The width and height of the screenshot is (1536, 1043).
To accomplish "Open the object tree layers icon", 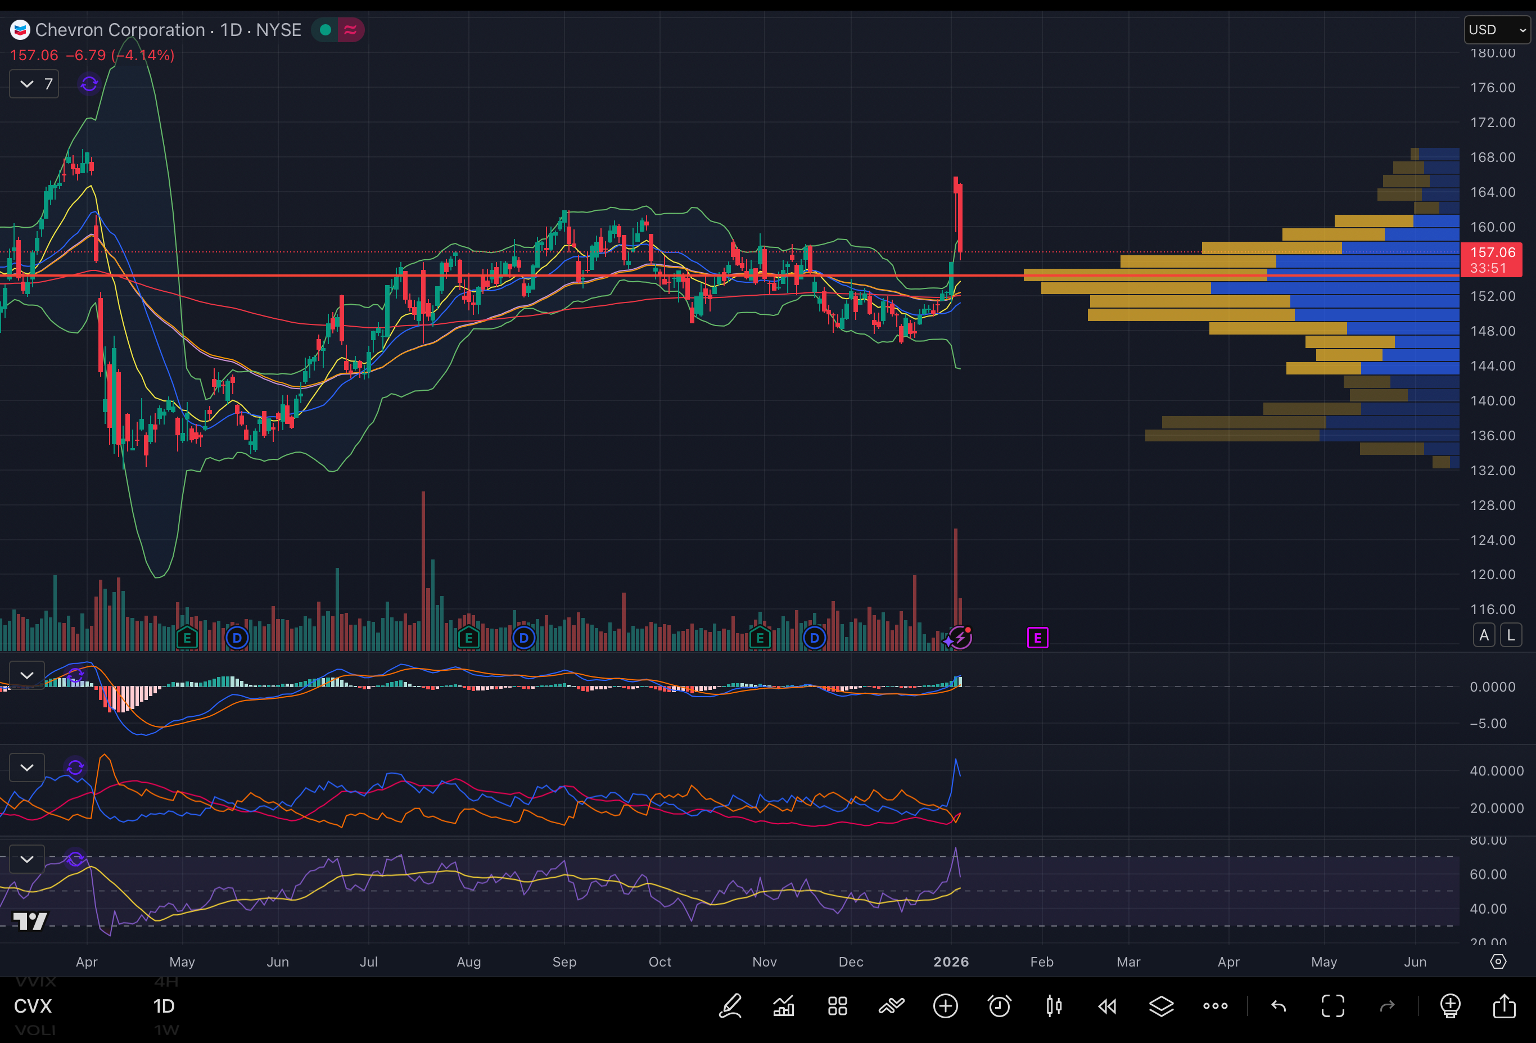I will click(1161, 1006).
